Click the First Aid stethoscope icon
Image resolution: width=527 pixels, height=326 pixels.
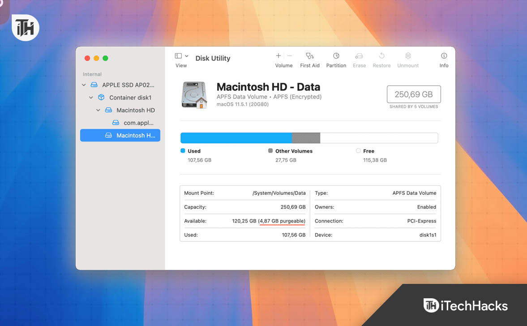pos(309,56)
